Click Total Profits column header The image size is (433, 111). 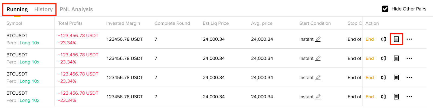pyautogui.click(x=70, y=23)
